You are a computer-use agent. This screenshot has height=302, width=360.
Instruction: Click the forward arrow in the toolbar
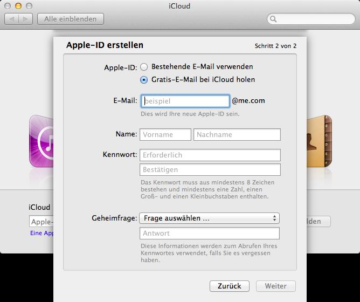[26, 19]
